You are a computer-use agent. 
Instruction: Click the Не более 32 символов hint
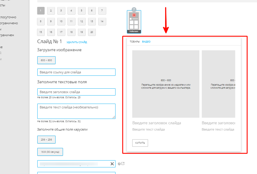point(59,121)
